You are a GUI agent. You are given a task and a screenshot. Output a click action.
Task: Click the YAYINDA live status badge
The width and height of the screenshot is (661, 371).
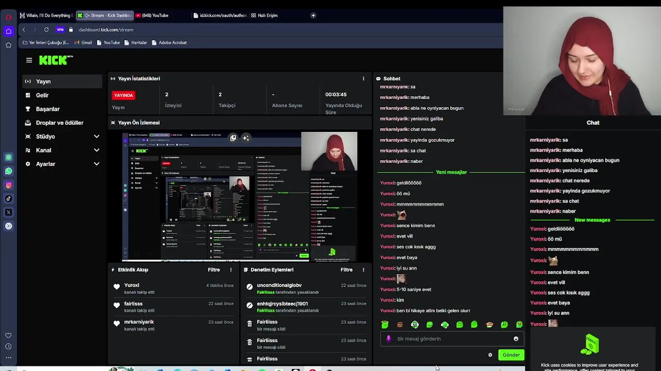point(123,95)
